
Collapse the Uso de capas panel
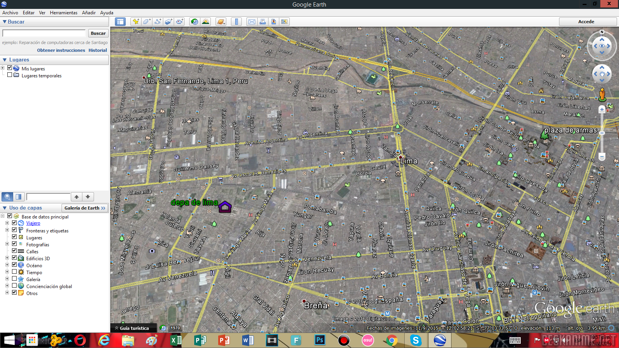click(x=5, y=208)
